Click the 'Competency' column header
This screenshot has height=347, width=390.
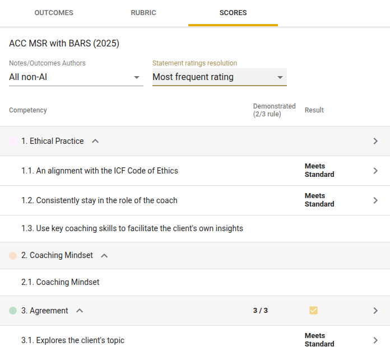point(28,110)
